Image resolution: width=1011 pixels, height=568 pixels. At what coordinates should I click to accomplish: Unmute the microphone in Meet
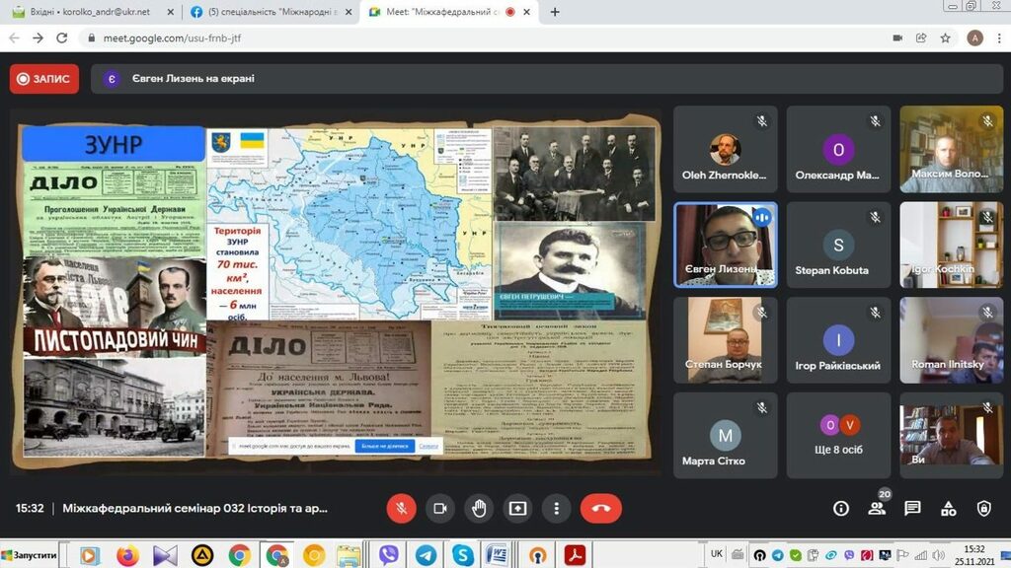tap(401, 508)
